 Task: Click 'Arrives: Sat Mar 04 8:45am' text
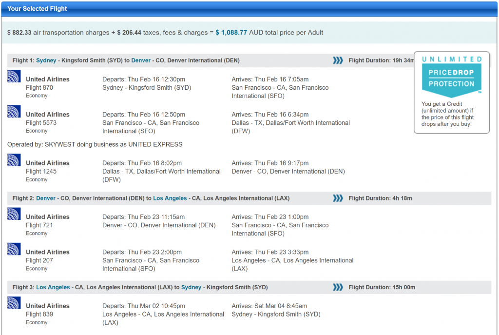pos(269,306)
